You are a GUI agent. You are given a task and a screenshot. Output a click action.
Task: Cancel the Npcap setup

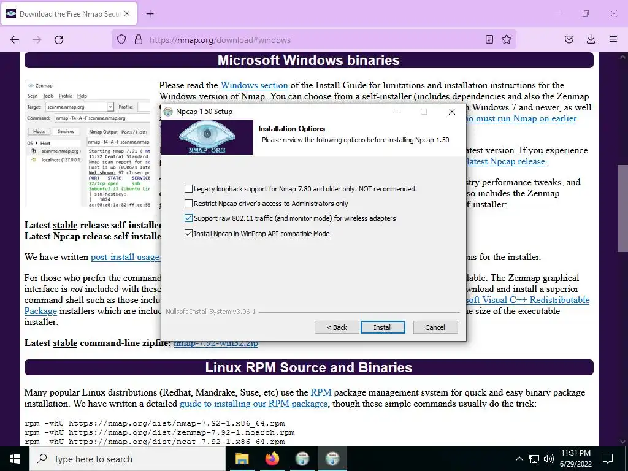click(x=435, y=327)
